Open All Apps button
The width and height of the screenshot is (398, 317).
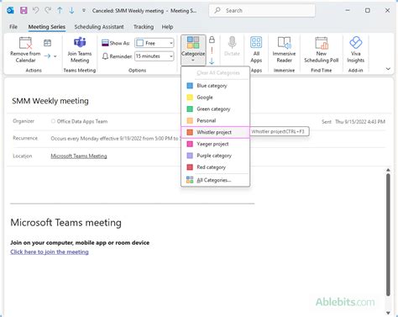point(256,50)
